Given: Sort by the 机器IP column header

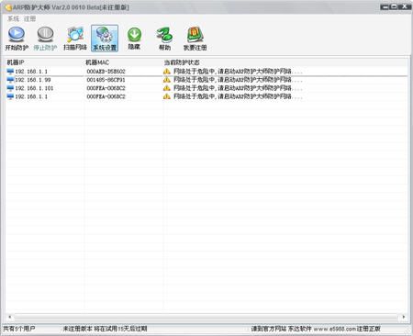Looking at the screenshot, I should coord(45,62).
